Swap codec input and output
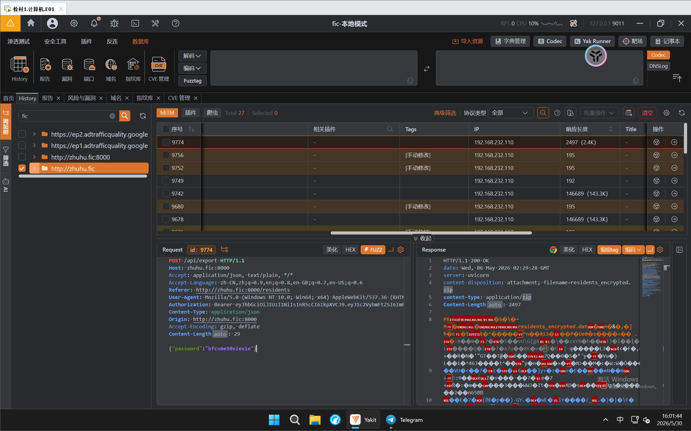 click(x=427, y=69)
